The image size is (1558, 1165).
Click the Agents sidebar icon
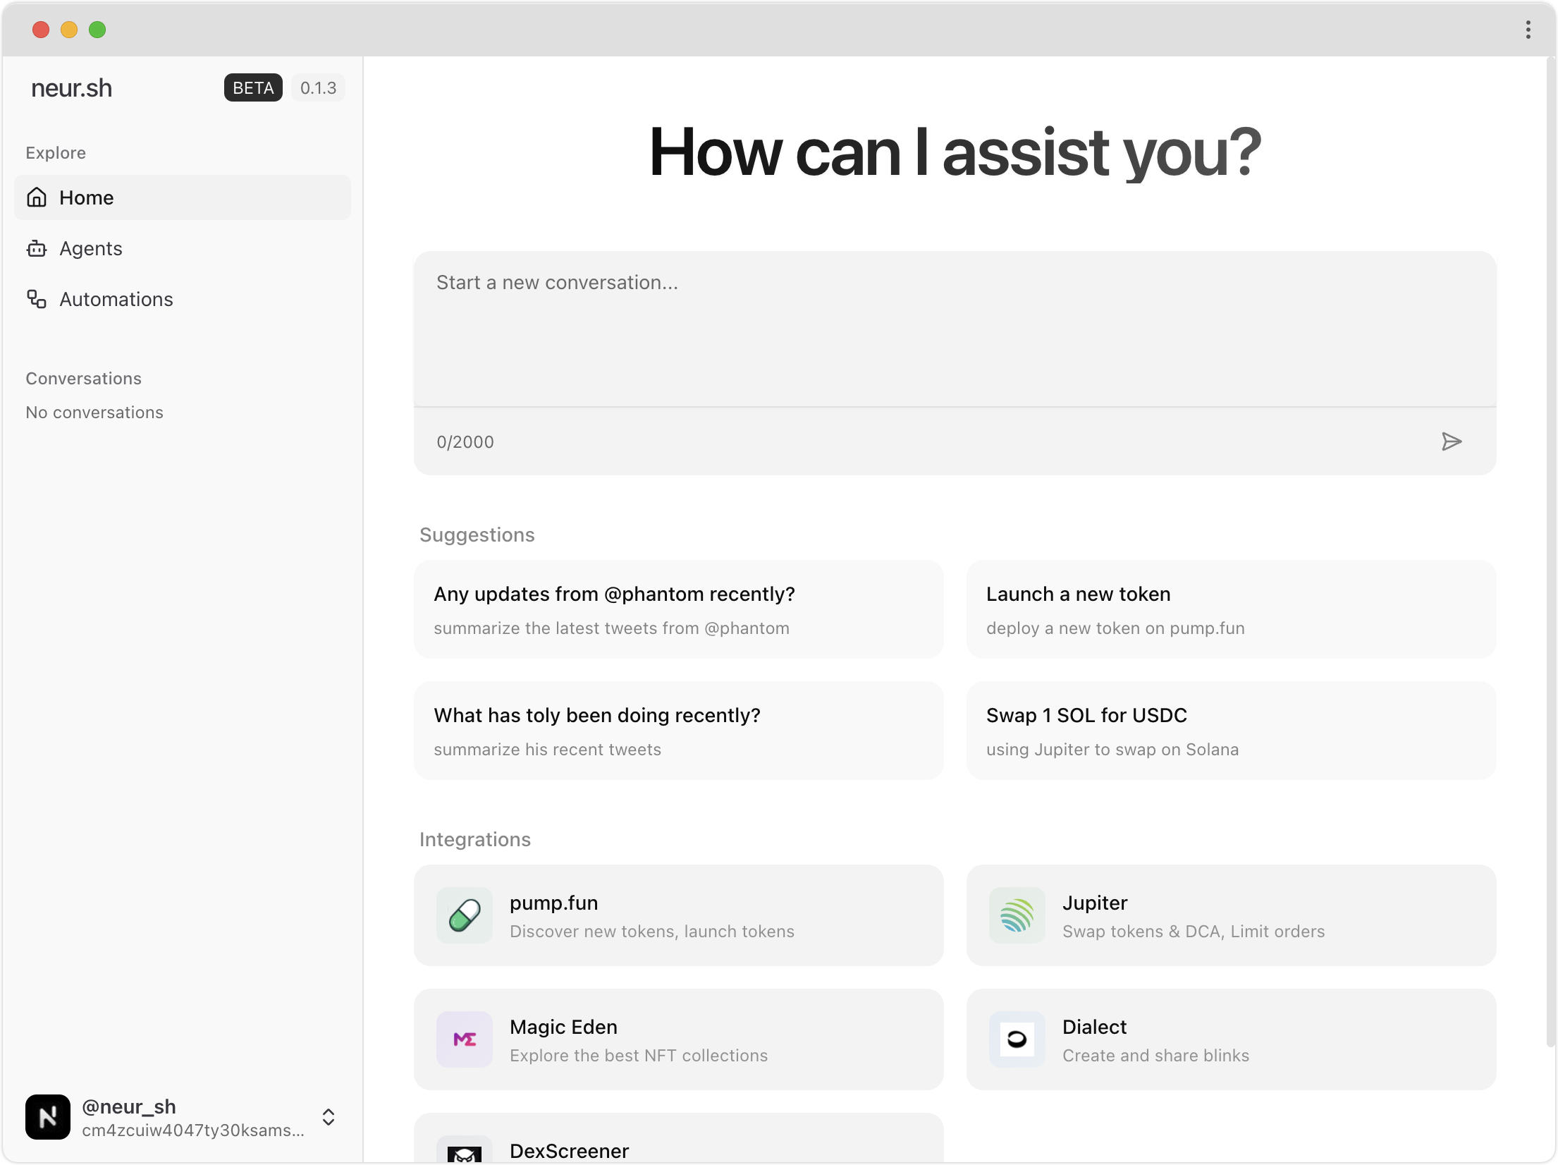point(37,248)
